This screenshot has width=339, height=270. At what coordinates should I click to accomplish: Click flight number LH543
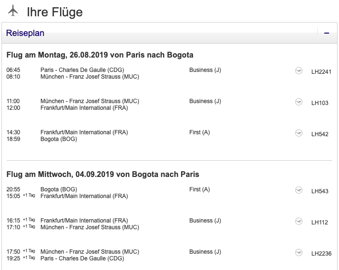[x=320, y=191]
